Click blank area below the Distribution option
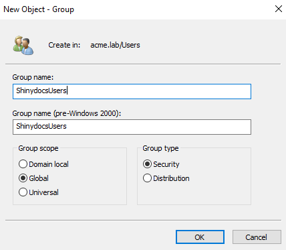 click(194, 193)
